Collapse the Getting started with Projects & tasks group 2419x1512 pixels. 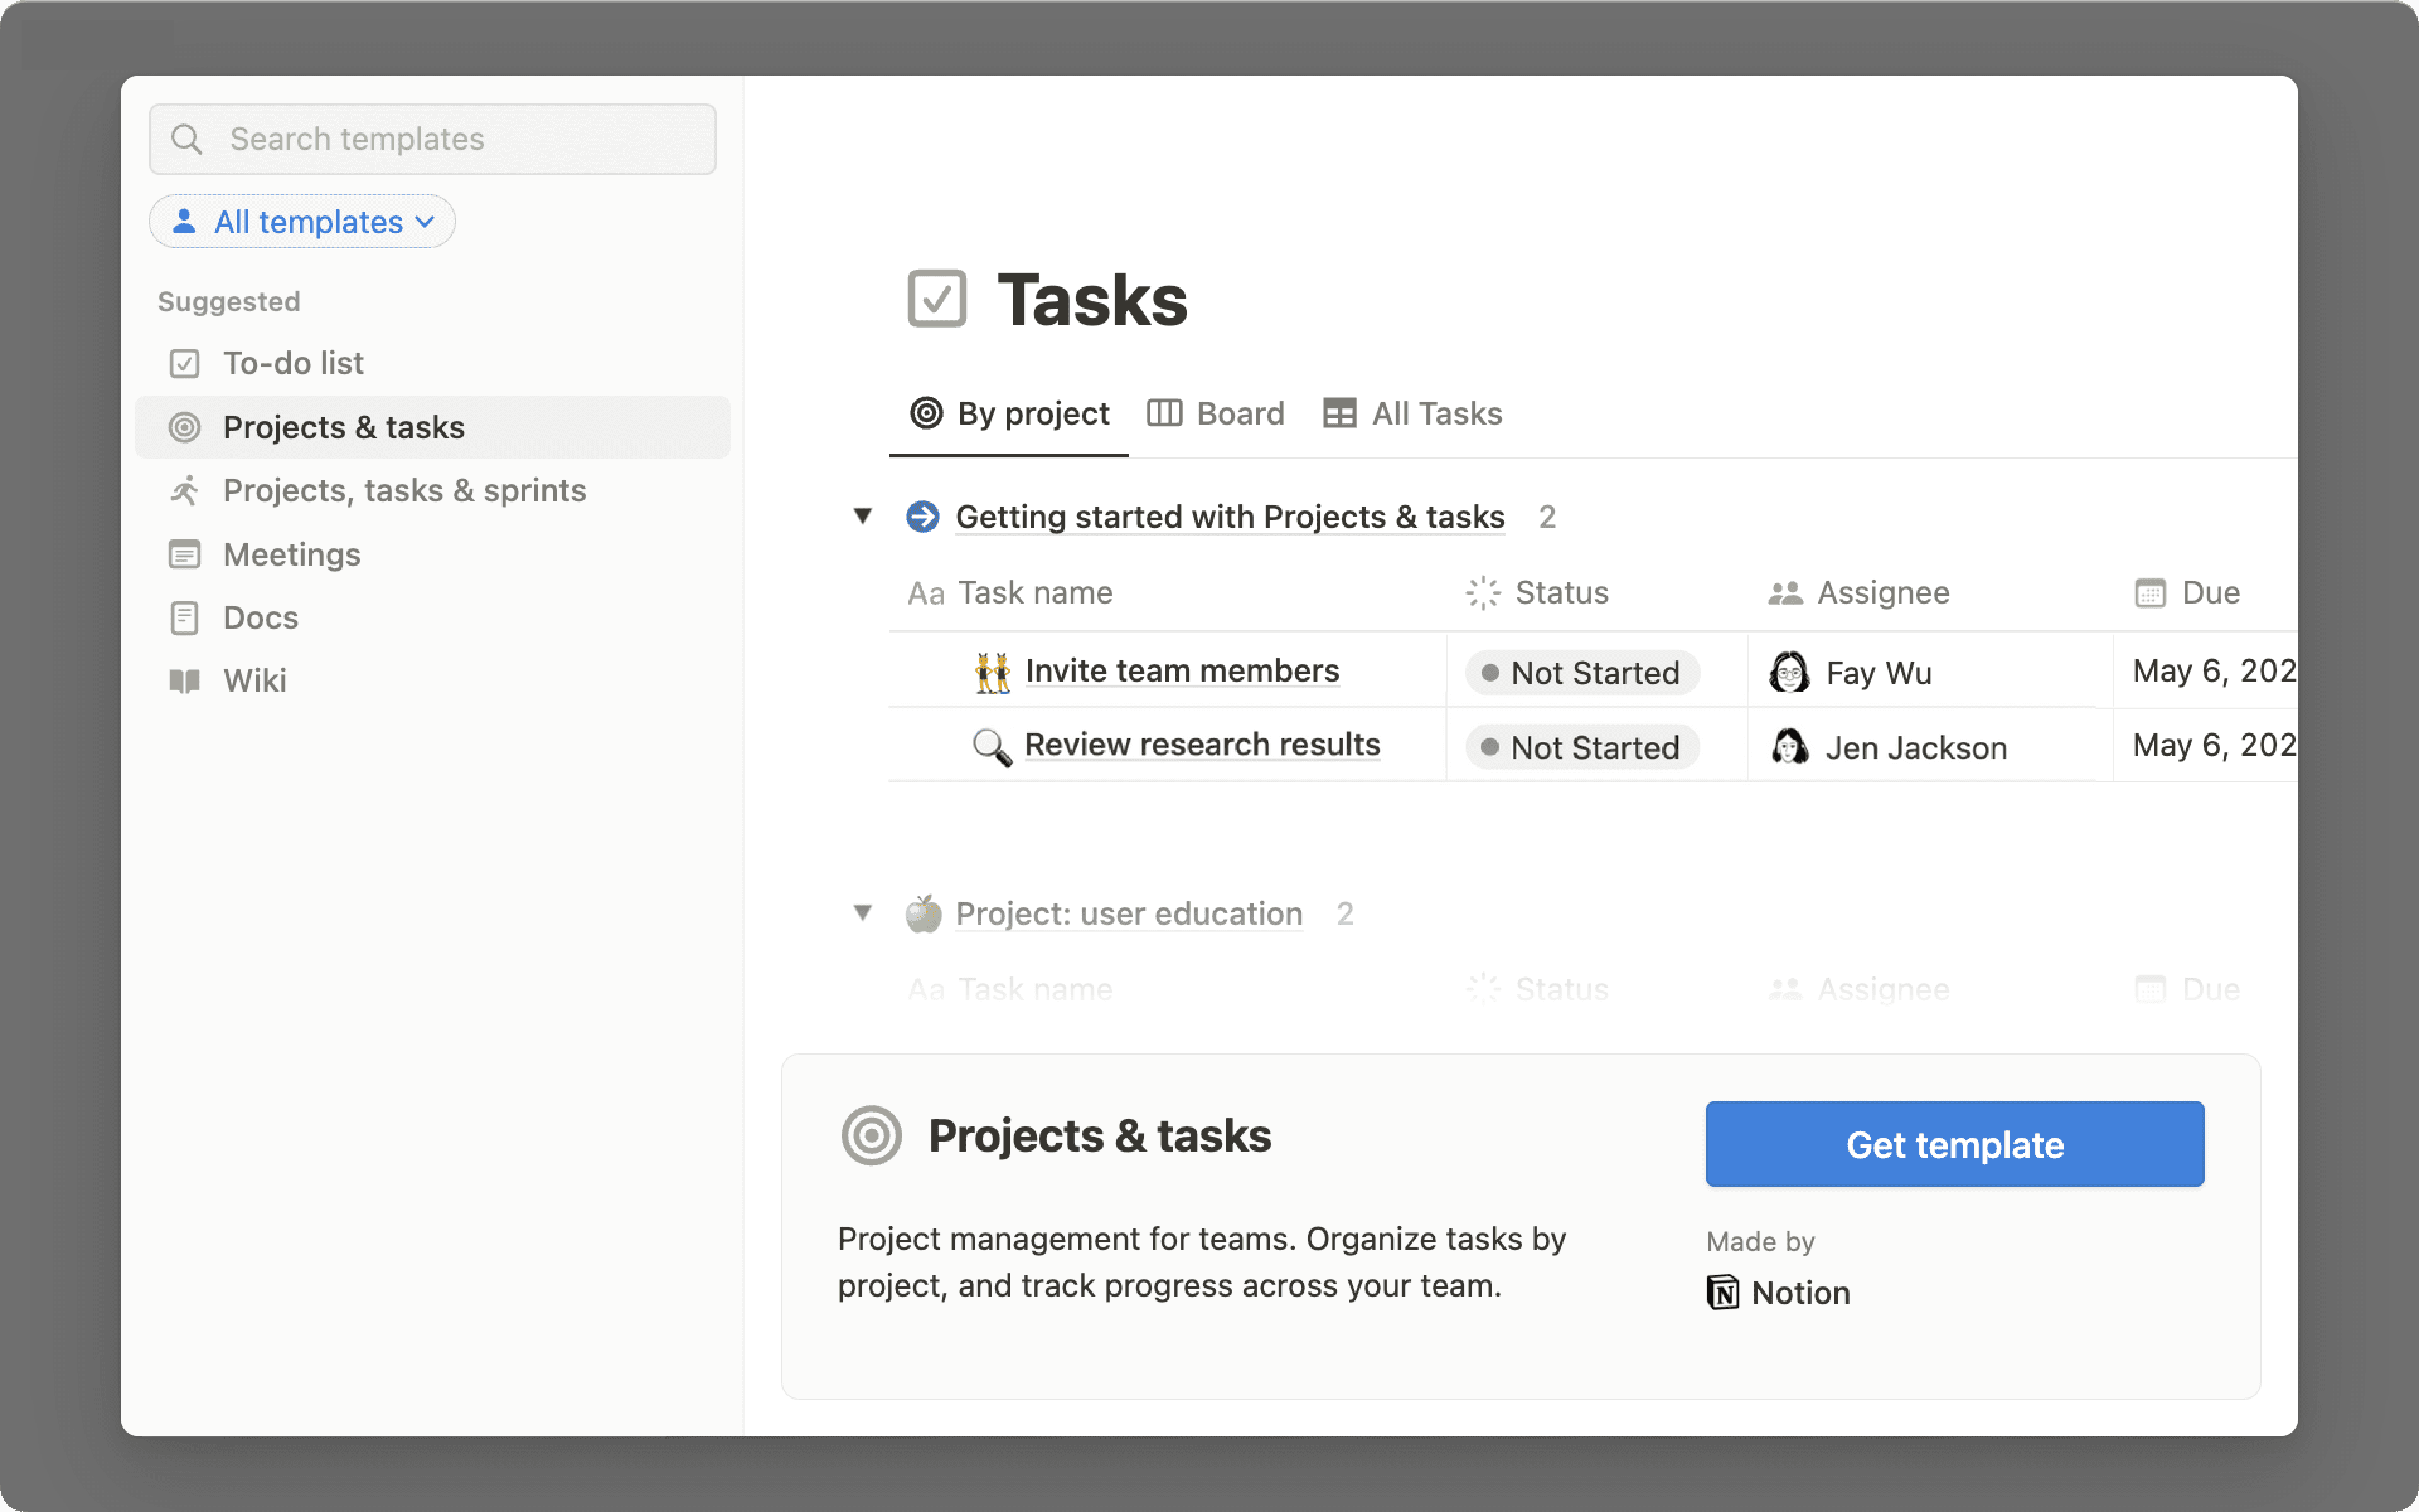tap(862, 516)
